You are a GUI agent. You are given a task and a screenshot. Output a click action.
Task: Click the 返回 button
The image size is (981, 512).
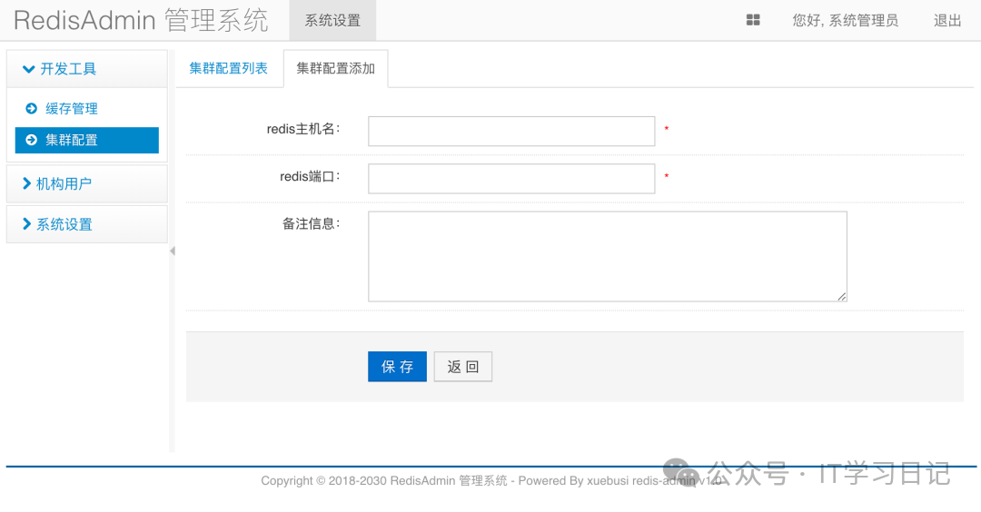click(x=463, y=367)
